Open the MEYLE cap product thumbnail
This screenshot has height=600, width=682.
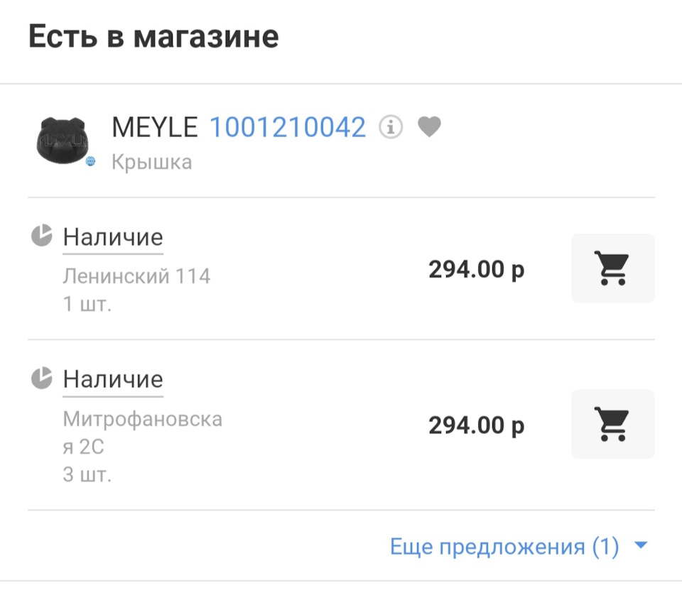point(60,140)
